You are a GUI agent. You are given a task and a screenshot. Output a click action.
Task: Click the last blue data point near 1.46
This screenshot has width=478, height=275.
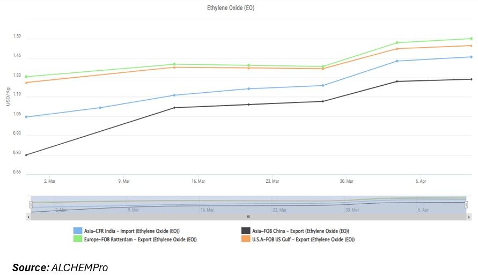tap(471, 57)
